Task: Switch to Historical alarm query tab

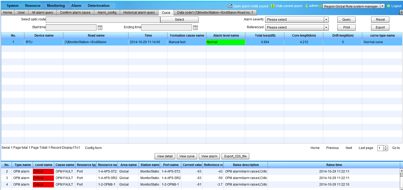Action: pyautogui.click(x=139, y=12)
